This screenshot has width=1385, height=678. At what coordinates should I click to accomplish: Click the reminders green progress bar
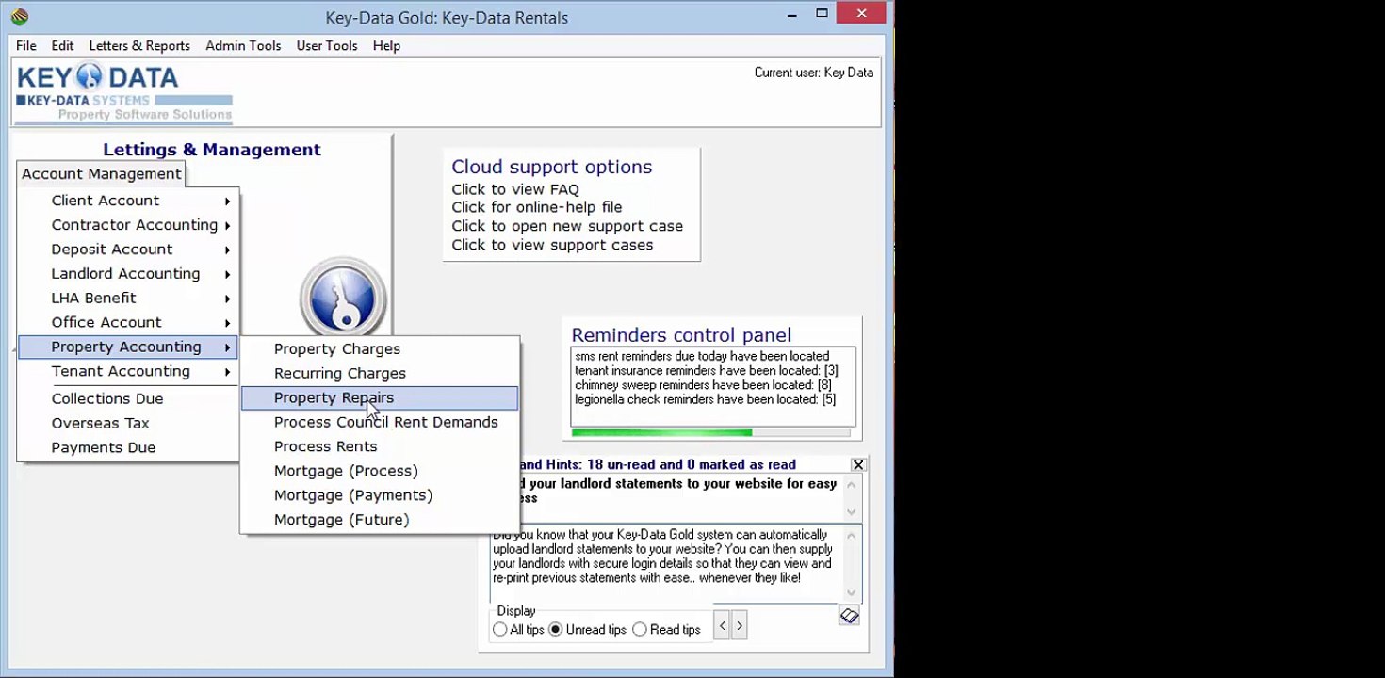point(661,433)
